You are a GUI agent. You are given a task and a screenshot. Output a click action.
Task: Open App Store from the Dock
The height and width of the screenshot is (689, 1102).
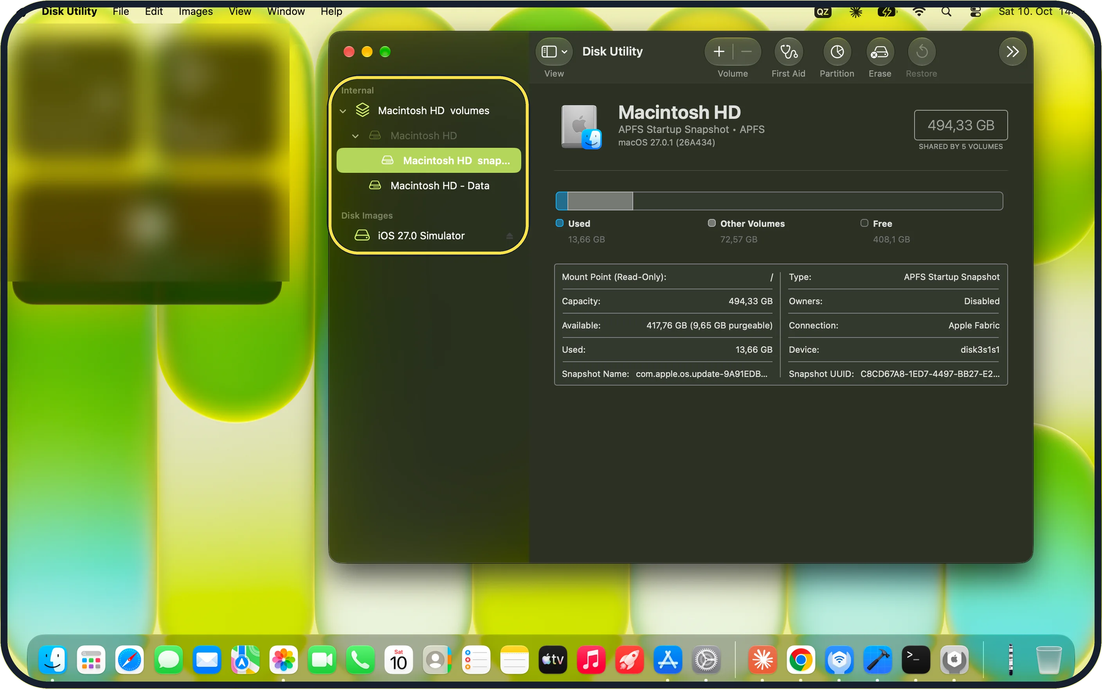point(668,659)
